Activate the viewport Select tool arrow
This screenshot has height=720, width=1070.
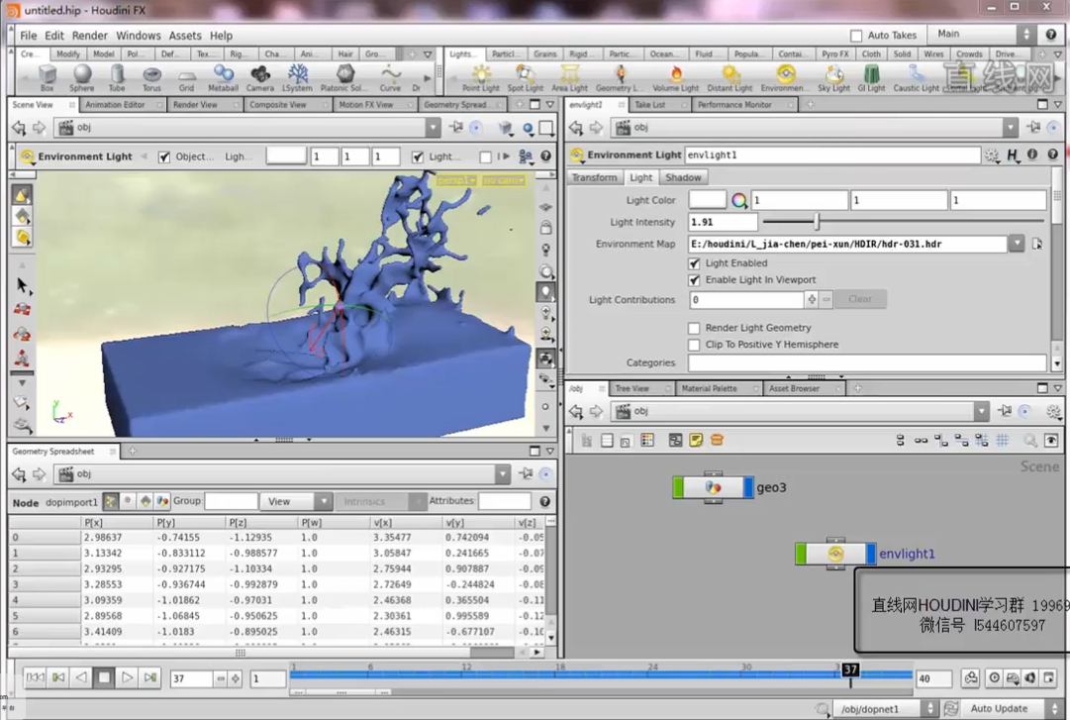click(23, 284)
